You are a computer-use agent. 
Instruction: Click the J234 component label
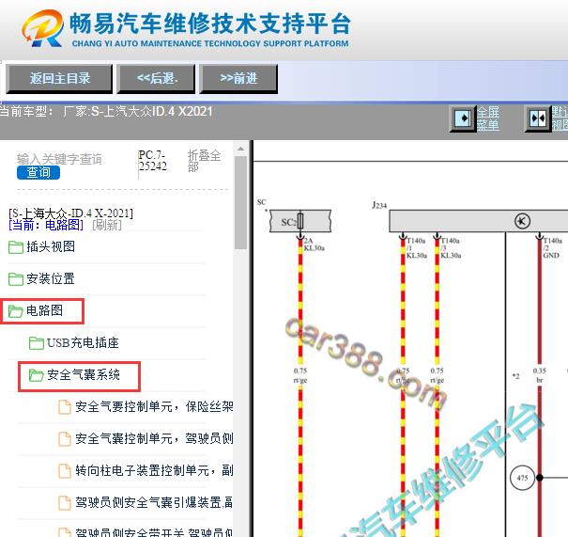pyautogui.click(x=379, y=205)
